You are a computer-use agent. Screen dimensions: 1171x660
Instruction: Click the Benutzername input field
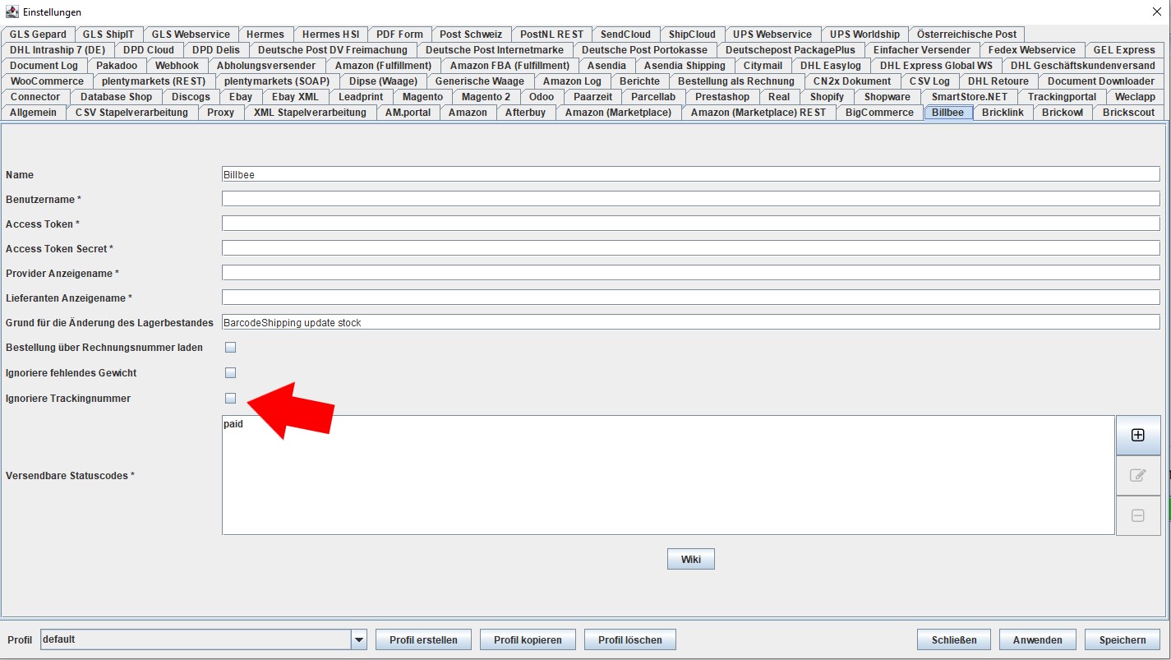691,199
